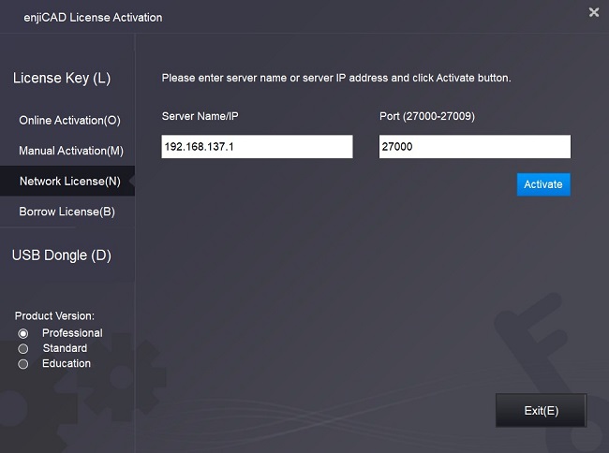Open Borrow License(B) page
Screen dimensions: 609x453
click(67, 212)
